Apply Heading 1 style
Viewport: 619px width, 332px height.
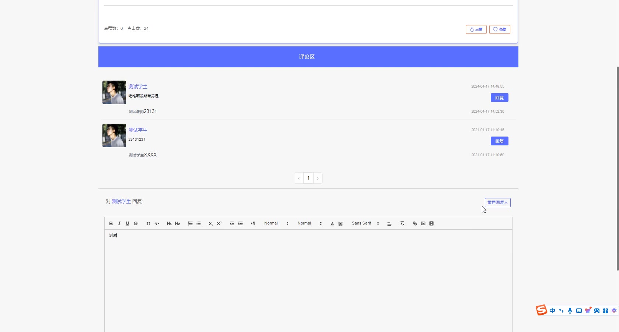click(x=169, y=223)
